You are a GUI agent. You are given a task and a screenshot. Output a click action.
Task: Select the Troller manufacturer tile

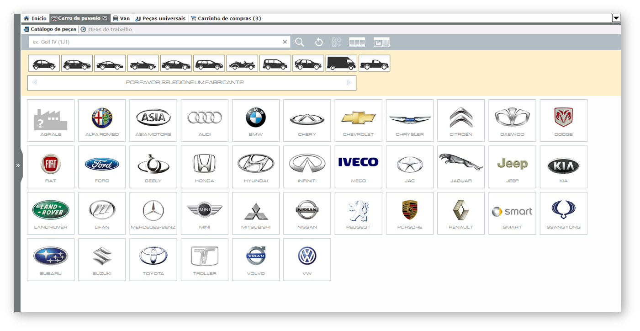point(205,260)
